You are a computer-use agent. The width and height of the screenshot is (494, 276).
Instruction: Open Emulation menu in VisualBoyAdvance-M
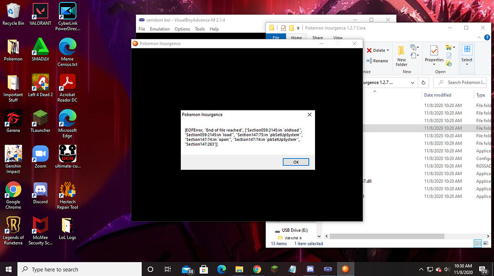point(160,29)
